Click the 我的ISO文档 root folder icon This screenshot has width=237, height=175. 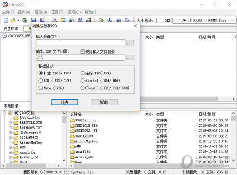[x=10, y=113]
